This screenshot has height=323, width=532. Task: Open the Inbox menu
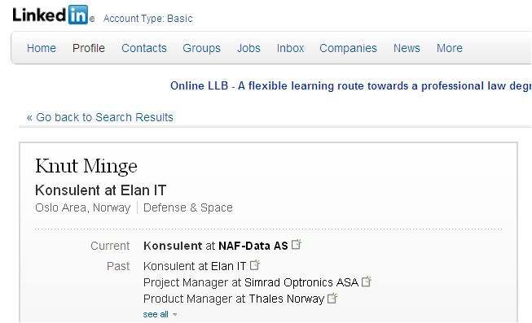[290, 48]
